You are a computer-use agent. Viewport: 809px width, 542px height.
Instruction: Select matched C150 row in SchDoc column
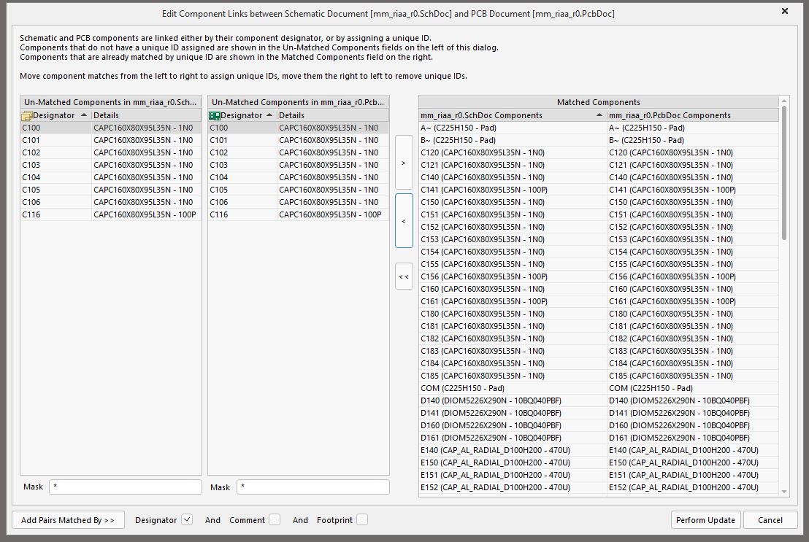[x=513, y=202]
